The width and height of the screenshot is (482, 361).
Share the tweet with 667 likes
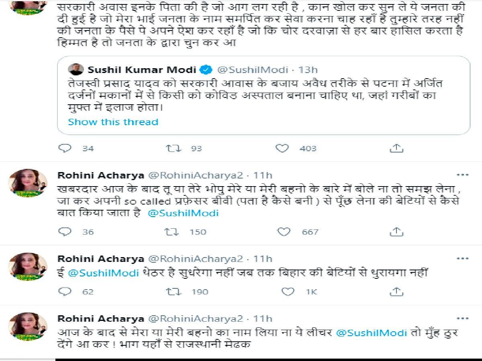tap(396, 231)
